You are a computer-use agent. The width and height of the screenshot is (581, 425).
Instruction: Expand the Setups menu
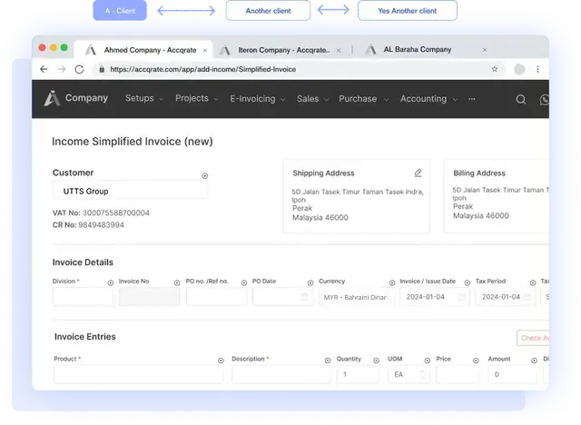click(144, 98)
